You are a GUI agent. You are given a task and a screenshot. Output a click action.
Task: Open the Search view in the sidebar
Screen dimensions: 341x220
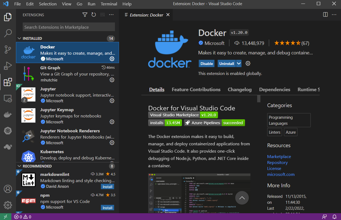(x=8, y=33)
